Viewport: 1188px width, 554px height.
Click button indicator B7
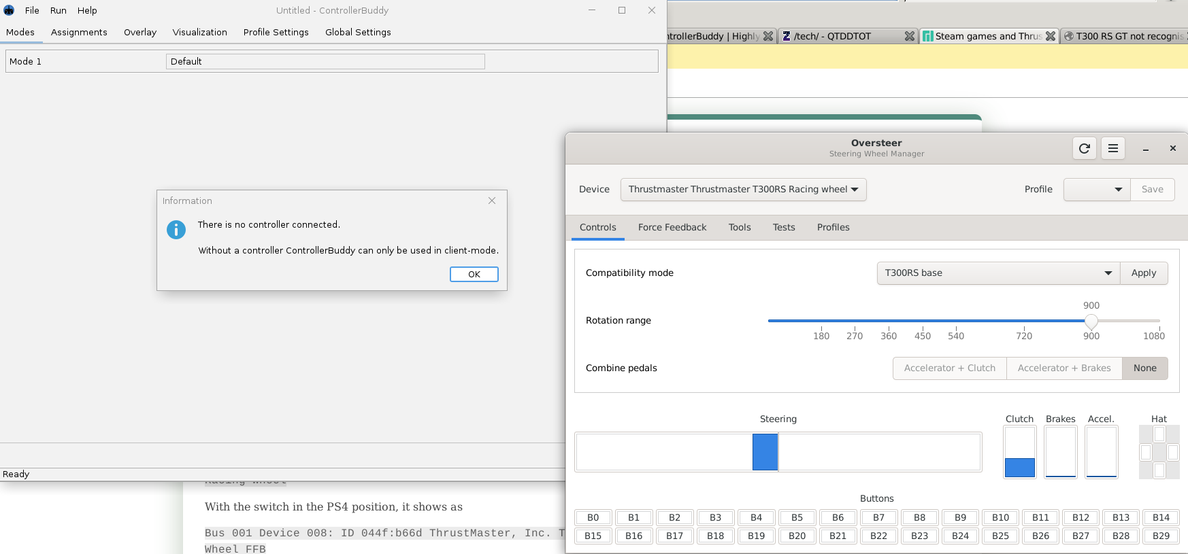(879, 517)
